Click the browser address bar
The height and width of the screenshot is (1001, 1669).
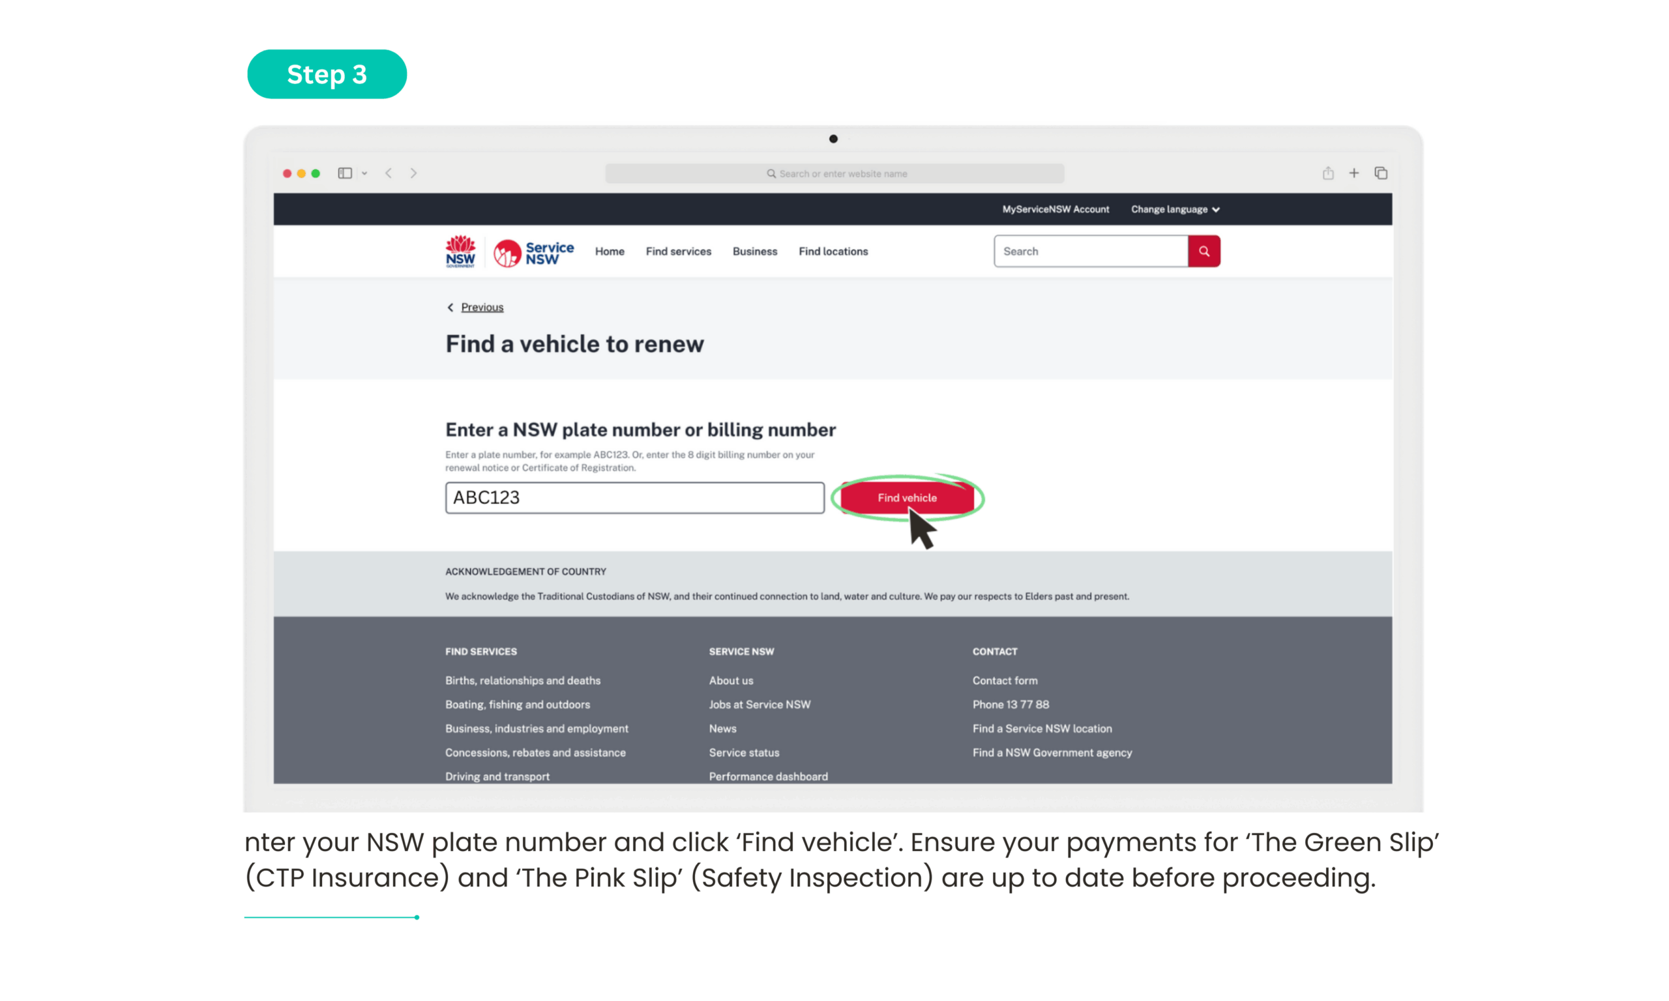click(x=834, y=173)
